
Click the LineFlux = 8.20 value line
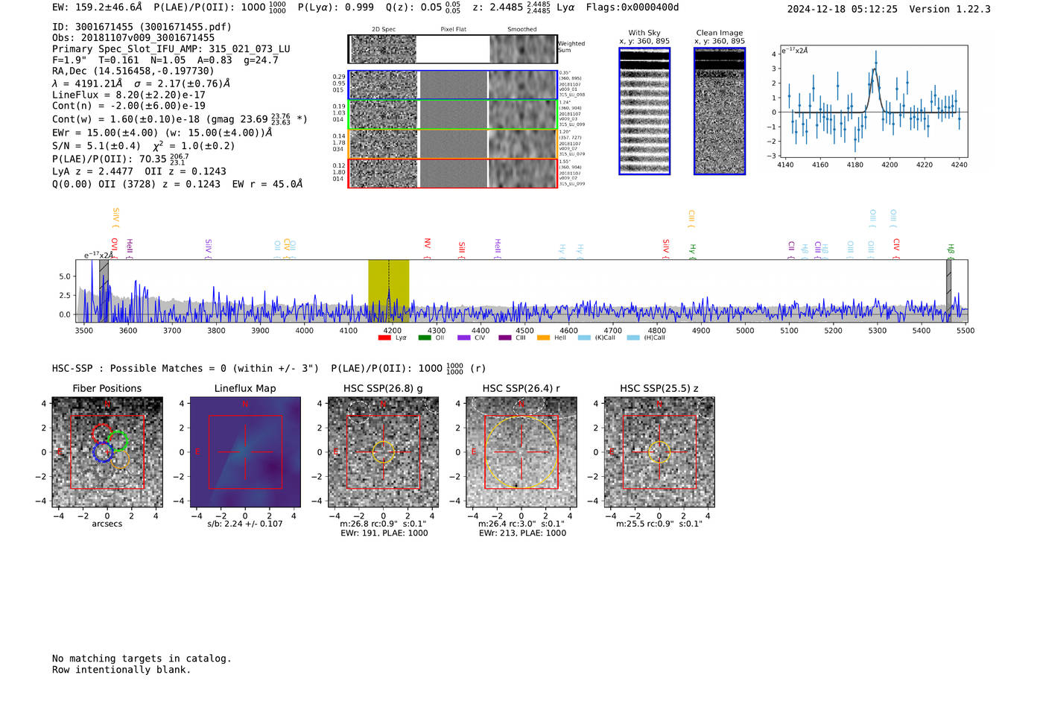click(129, 95)
